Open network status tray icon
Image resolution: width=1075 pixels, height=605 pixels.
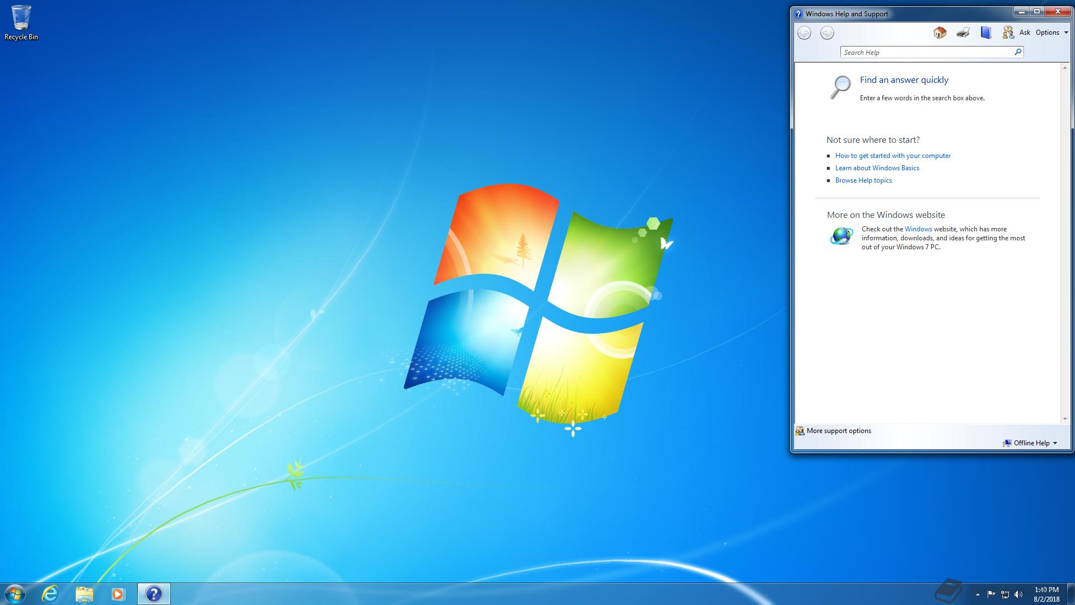point(1005,594)
